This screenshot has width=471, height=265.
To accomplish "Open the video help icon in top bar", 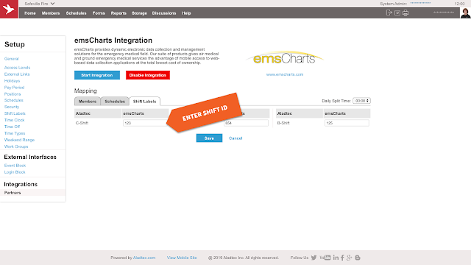I will click(x=397, y=13).
